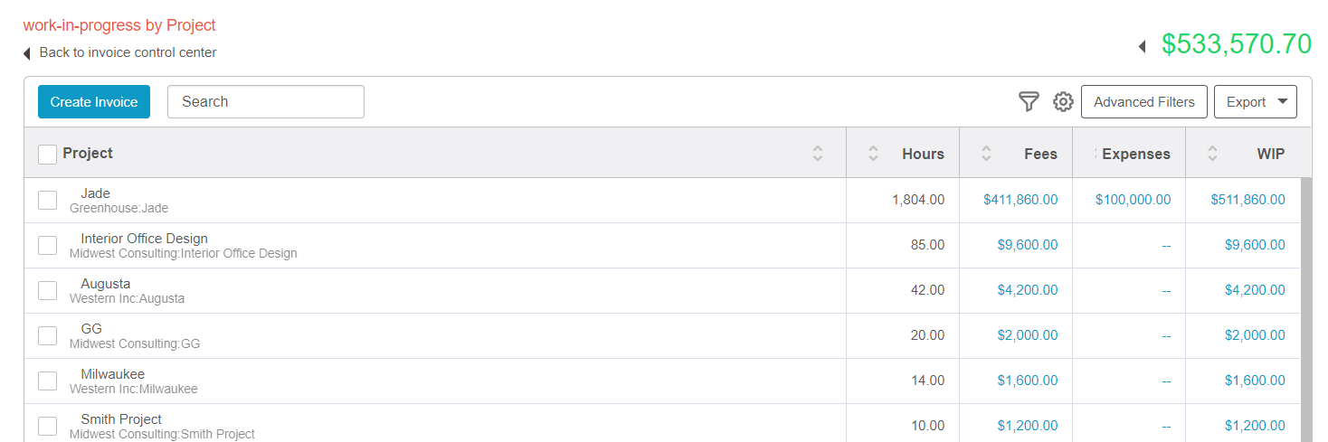Open the Jade fees amount $411,860.00
The width and height of the screenshot is (1328, 442).
click(1020, 200)
